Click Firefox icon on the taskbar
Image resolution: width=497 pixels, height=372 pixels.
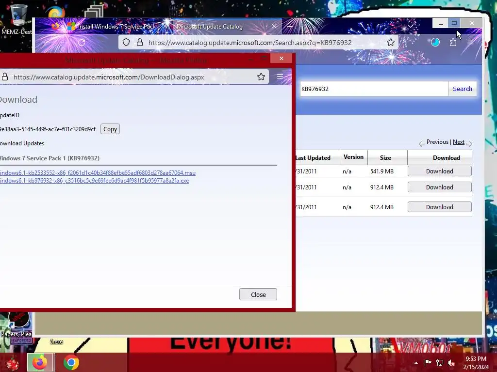click(41, 362)
